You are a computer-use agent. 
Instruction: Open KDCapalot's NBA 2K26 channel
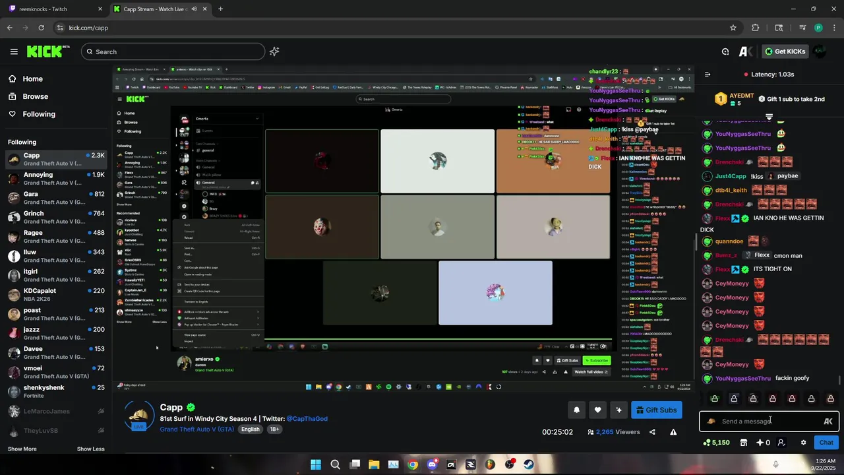[x=55, y=294]
